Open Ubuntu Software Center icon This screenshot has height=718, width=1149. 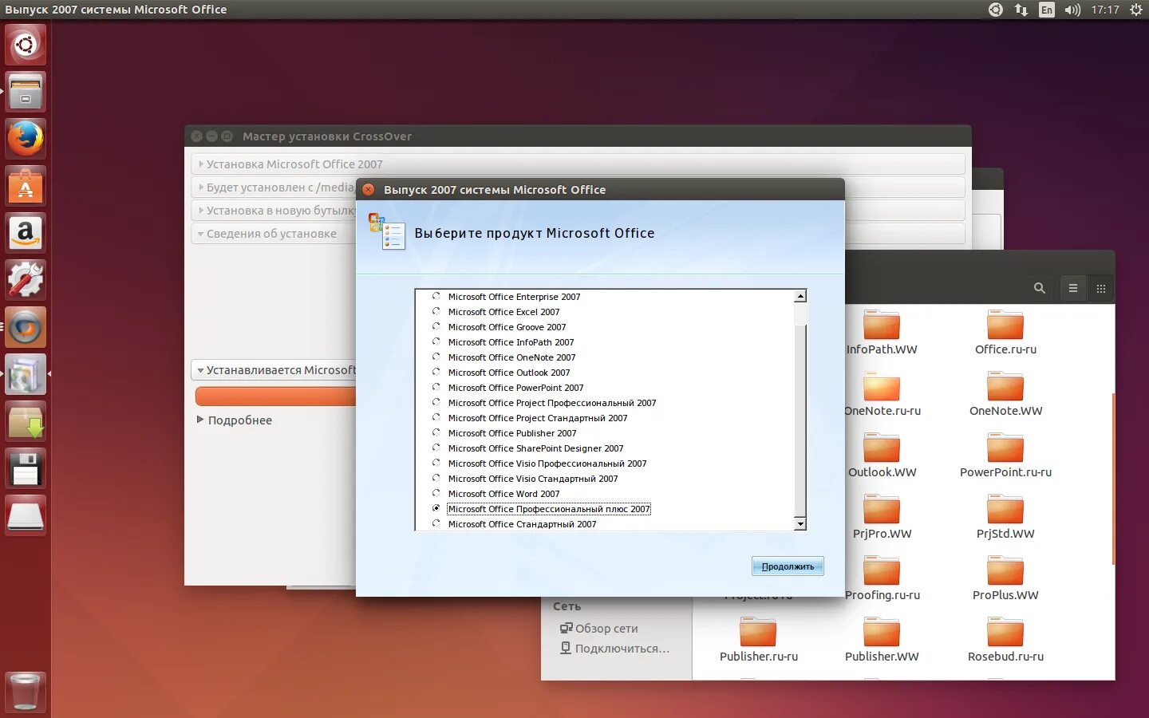(26, 186)
